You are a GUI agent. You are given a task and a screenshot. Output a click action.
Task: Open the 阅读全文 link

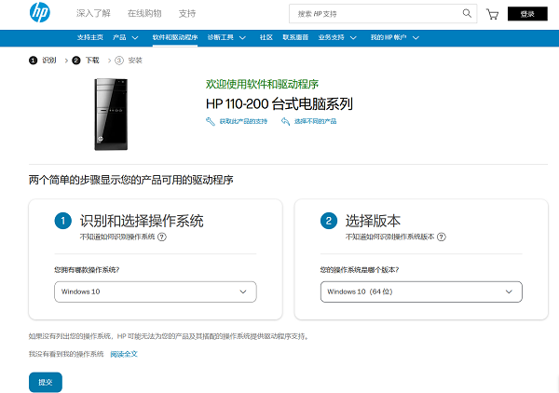point(124,354)
